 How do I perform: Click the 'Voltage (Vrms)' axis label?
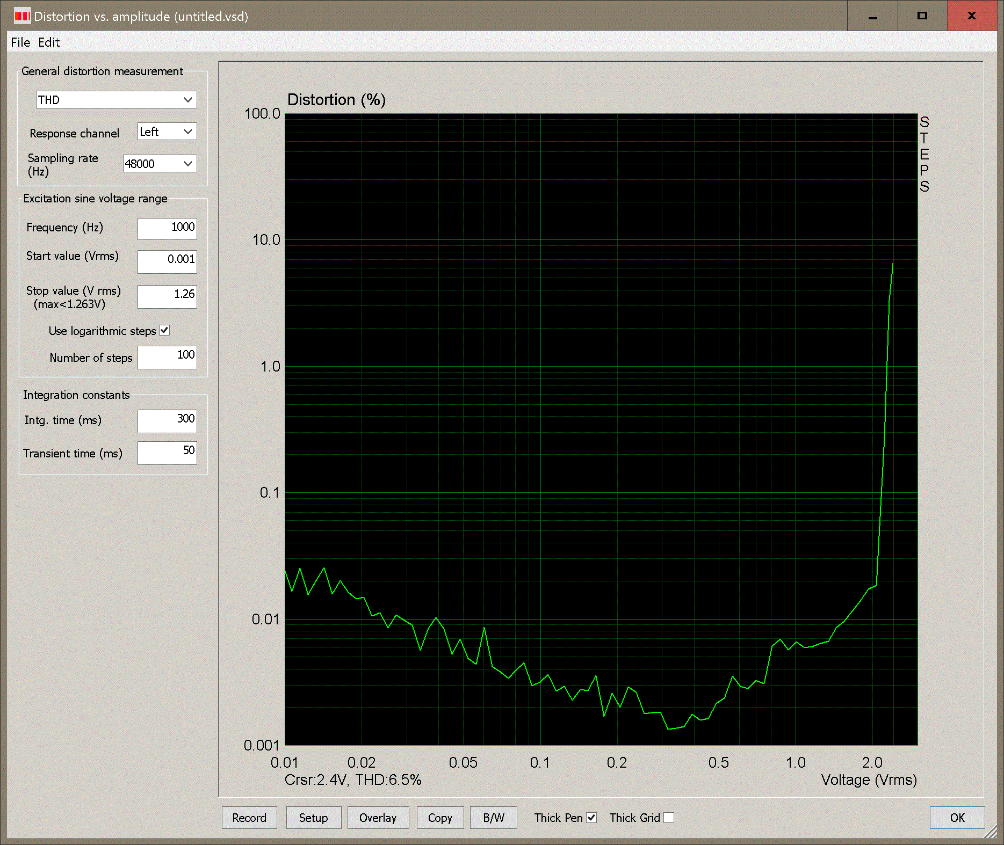[869, 780]
